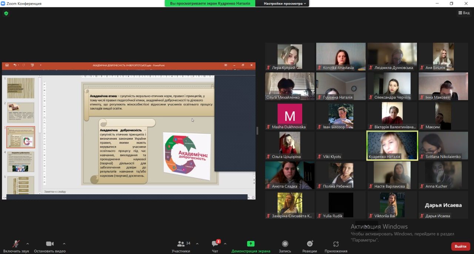Stop video with the camera icon
The width and height of the screenshot is (474, 254).
tap(50, 244)
